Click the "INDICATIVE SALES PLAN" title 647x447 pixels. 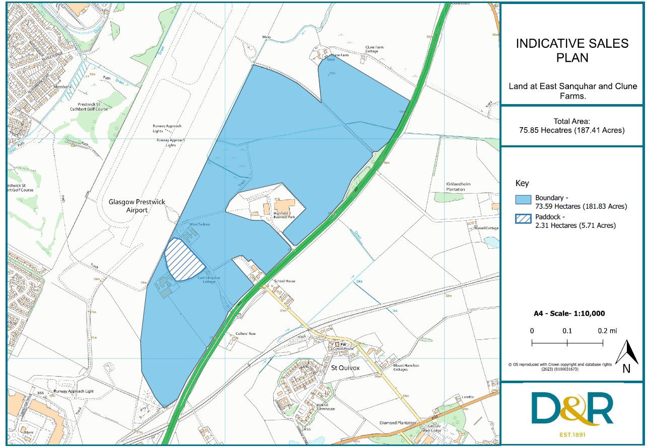pyautogui.click(x=572, y=50)
